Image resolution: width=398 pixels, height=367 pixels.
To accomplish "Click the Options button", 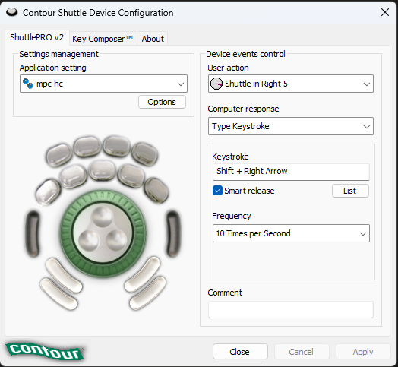I will (x=162, y=102).
